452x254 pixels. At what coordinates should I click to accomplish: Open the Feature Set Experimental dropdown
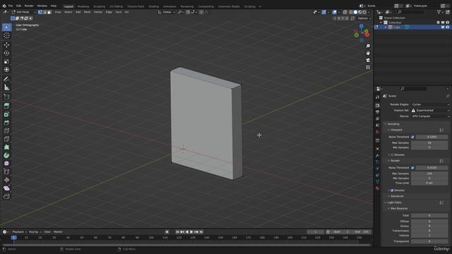[x=430, y=110]
